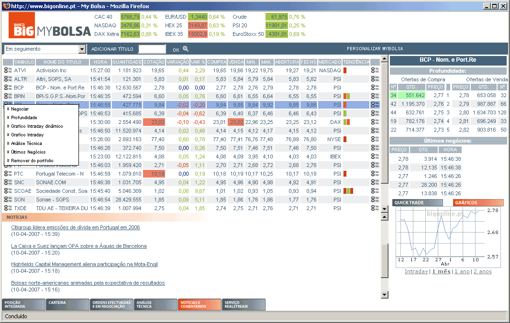Sort by the COTAÇÃO column header
Viewport: 510px width, 323px height.
(154, 62)
